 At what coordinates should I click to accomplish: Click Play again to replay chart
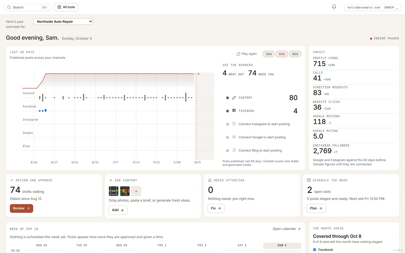tap(247, 54)
